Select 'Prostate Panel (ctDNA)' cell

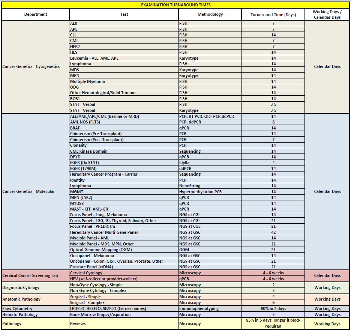pos(124,267)
